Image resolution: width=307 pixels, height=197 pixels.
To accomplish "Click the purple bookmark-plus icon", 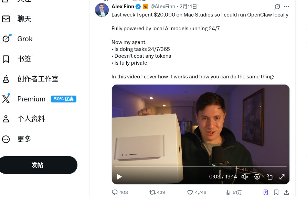I will click(x=266, y=192).
